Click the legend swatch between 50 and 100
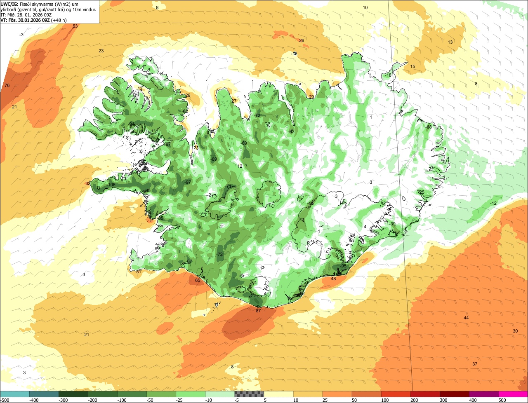 tap(366, 394)
